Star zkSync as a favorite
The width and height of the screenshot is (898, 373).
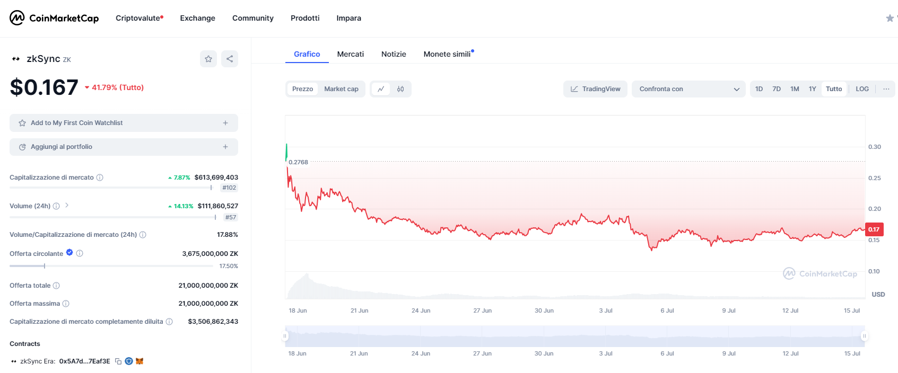(x=208, y=59)
